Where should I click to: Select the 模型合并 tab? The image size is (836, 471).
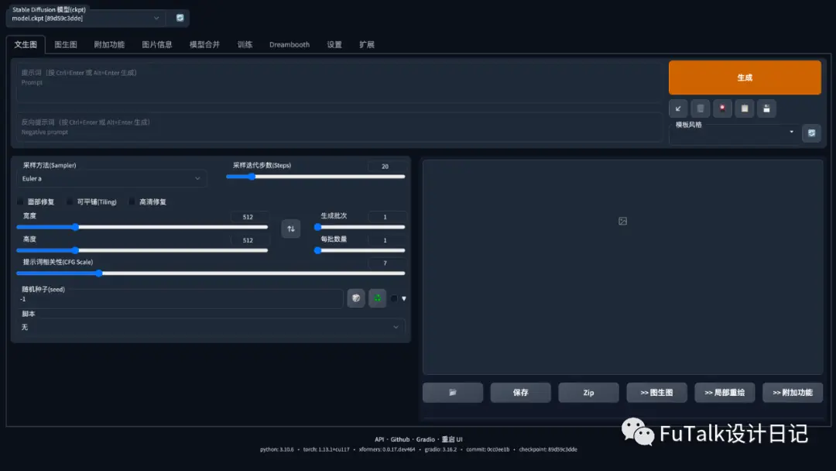(x=204, y=45)
